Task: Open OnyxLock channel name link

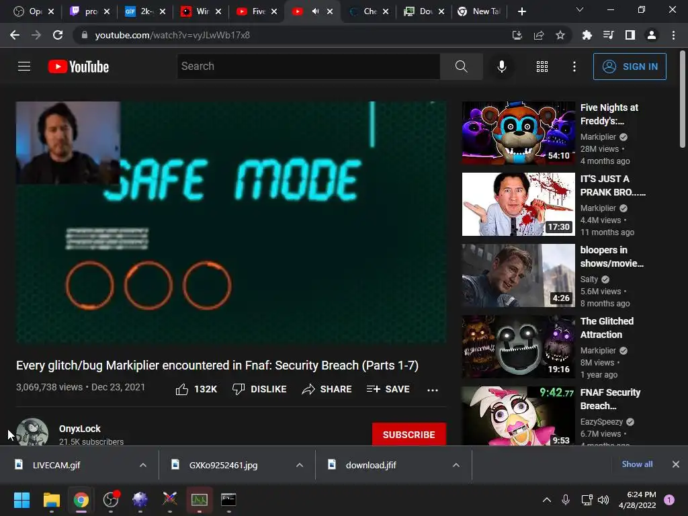Action: 80,429
